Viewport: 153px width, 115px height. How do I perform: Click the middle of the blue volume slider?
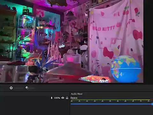click(111, 104)
